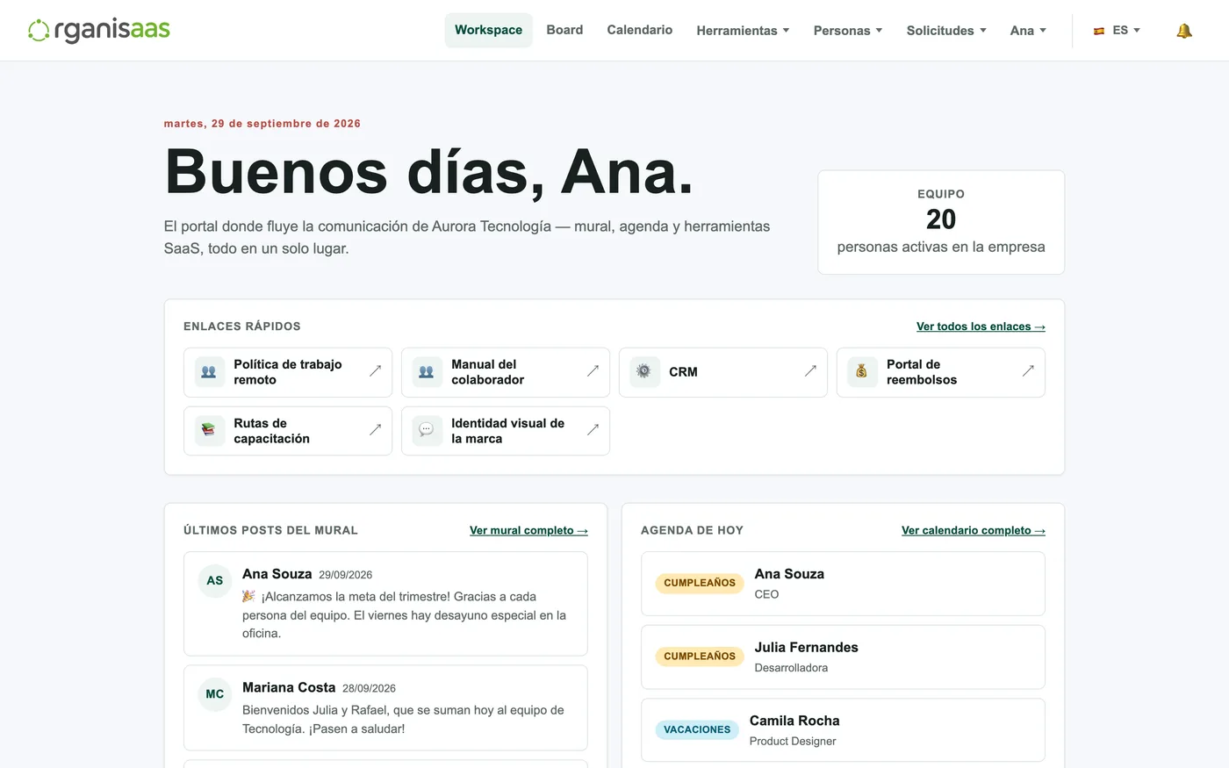This screenshot has height=768, width=1229.
Task: Click the MC avatar on Mariana Costa's post
Action: click(x=215, y=694)
